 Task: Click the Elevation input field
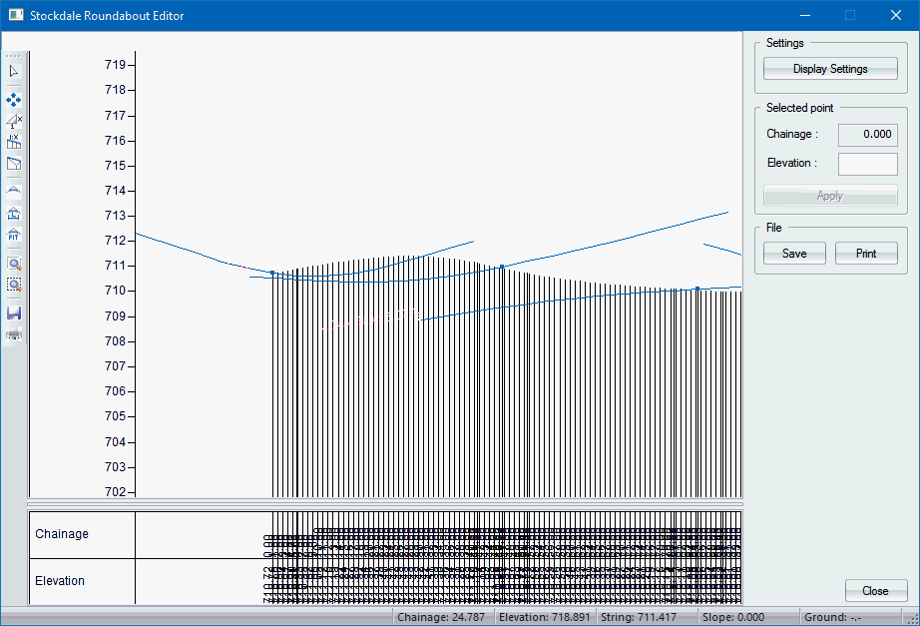(x=867, y=163)
